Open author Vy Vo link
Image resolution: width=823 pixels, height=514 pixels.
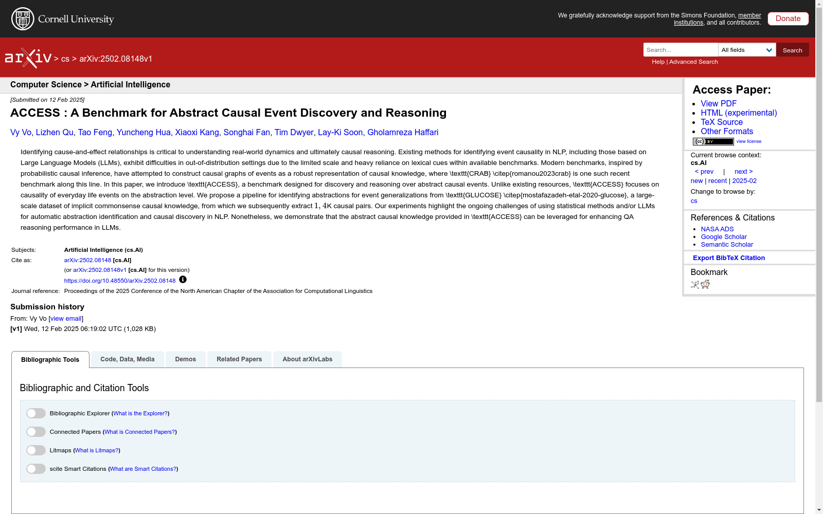coord(21,132)
